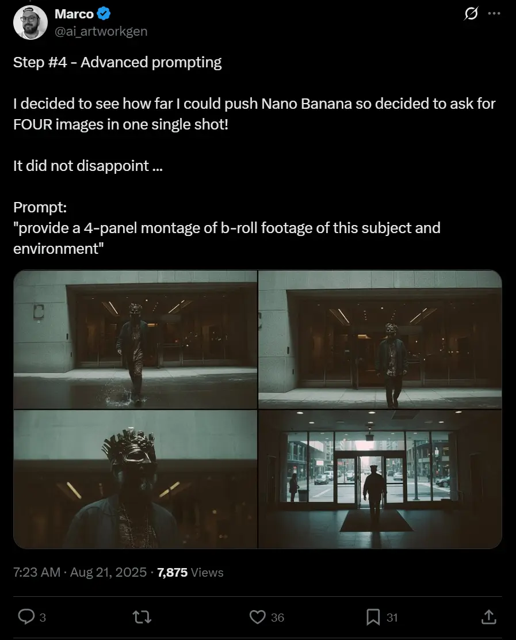Repost this tweet with the retweet icon
The height and width of the screenshot is (640, 516).
[142, 617]
